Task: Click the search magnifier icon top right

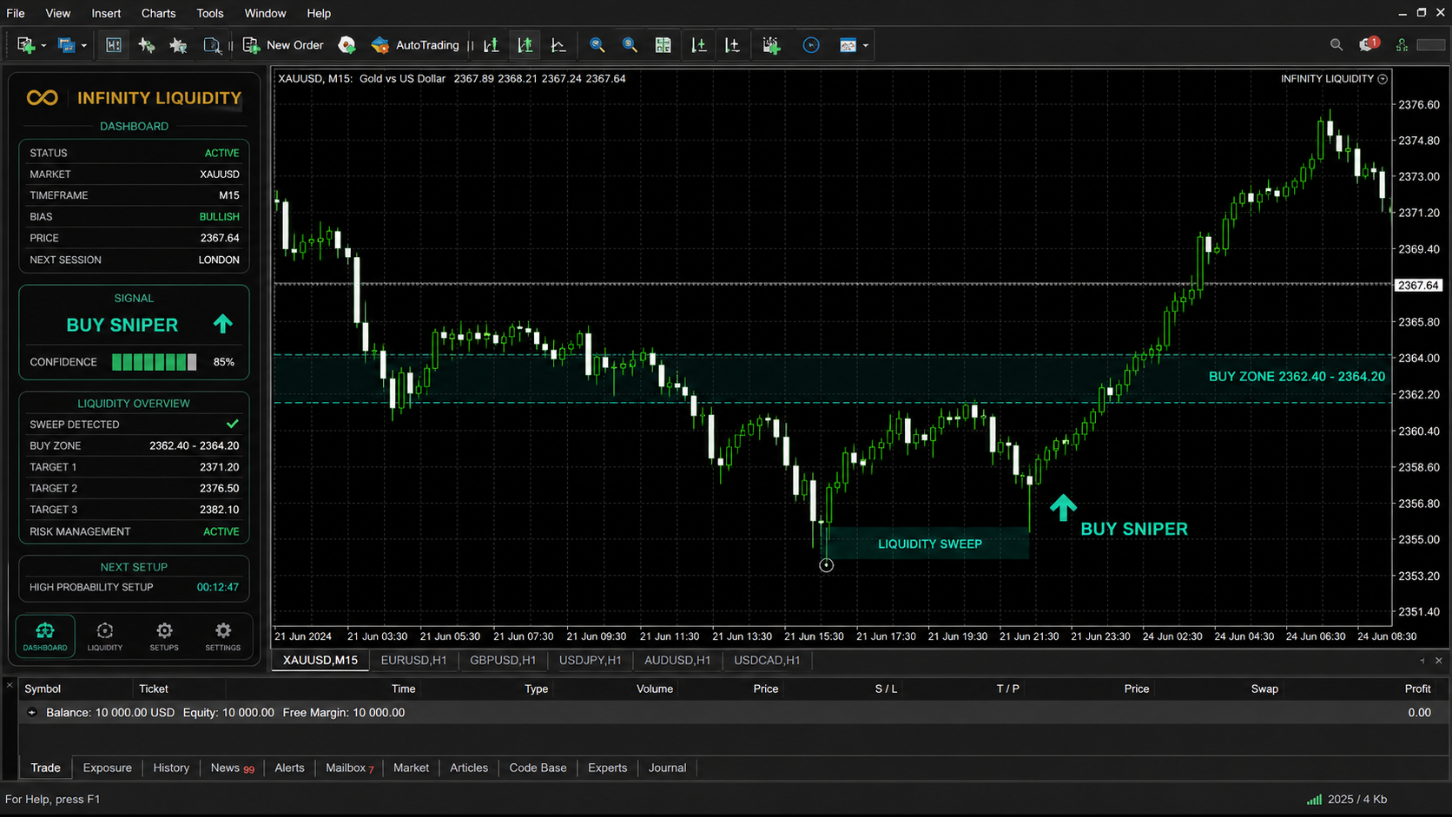Action: click(1336, 45)
